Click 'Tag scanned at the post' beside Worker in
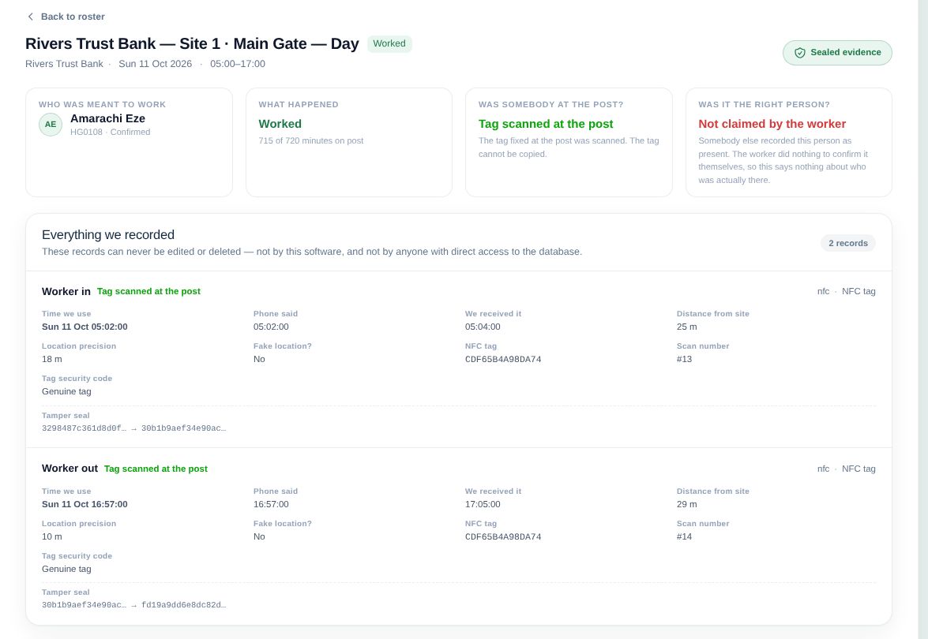 point(148,291)
